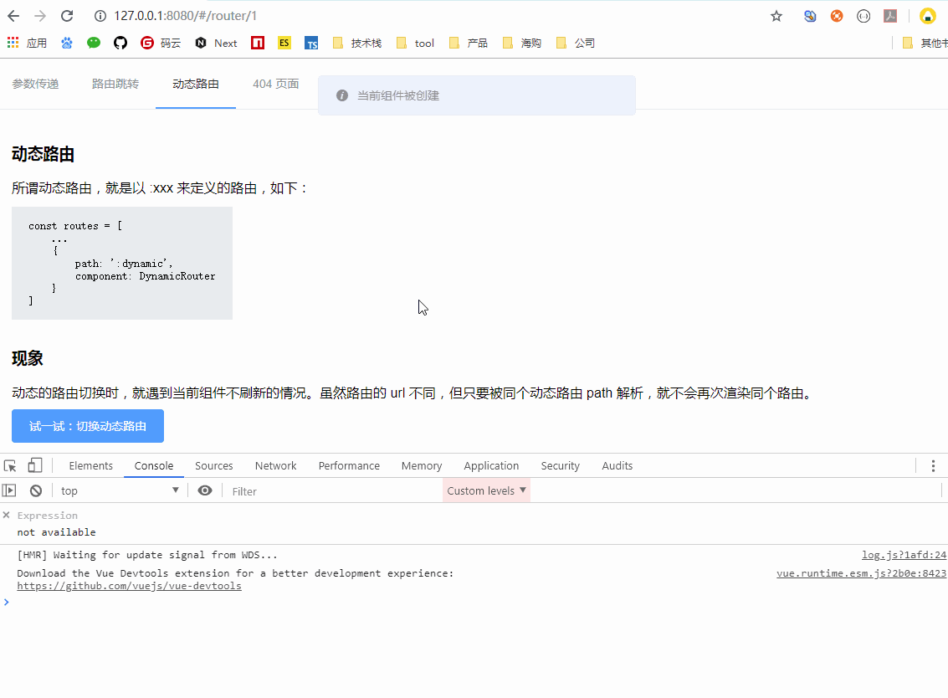The height and width of the screenshot is (698, 948).
Task: Toggle the device toolbar icon
Action: pos(35,465)
